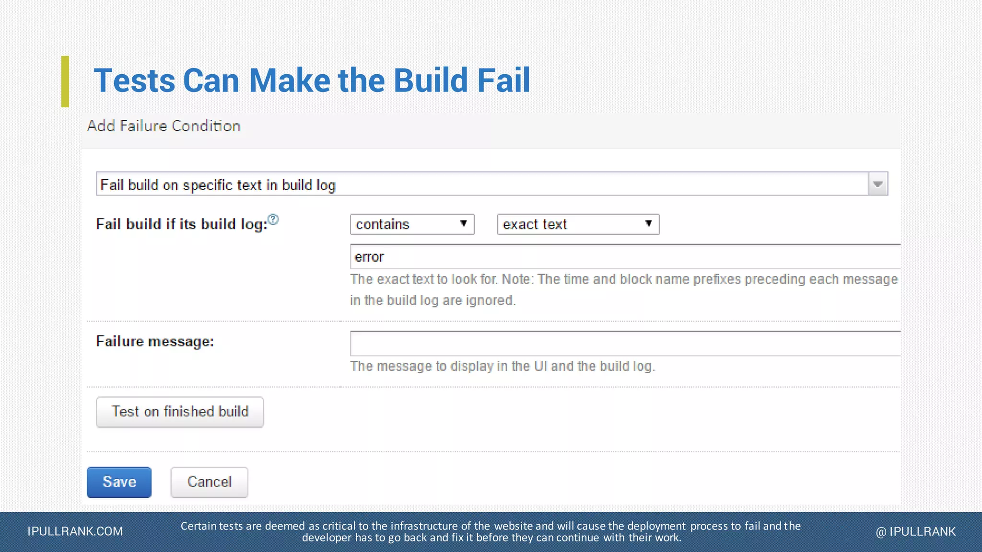Click the Test on finished build button

click(180, 412)
